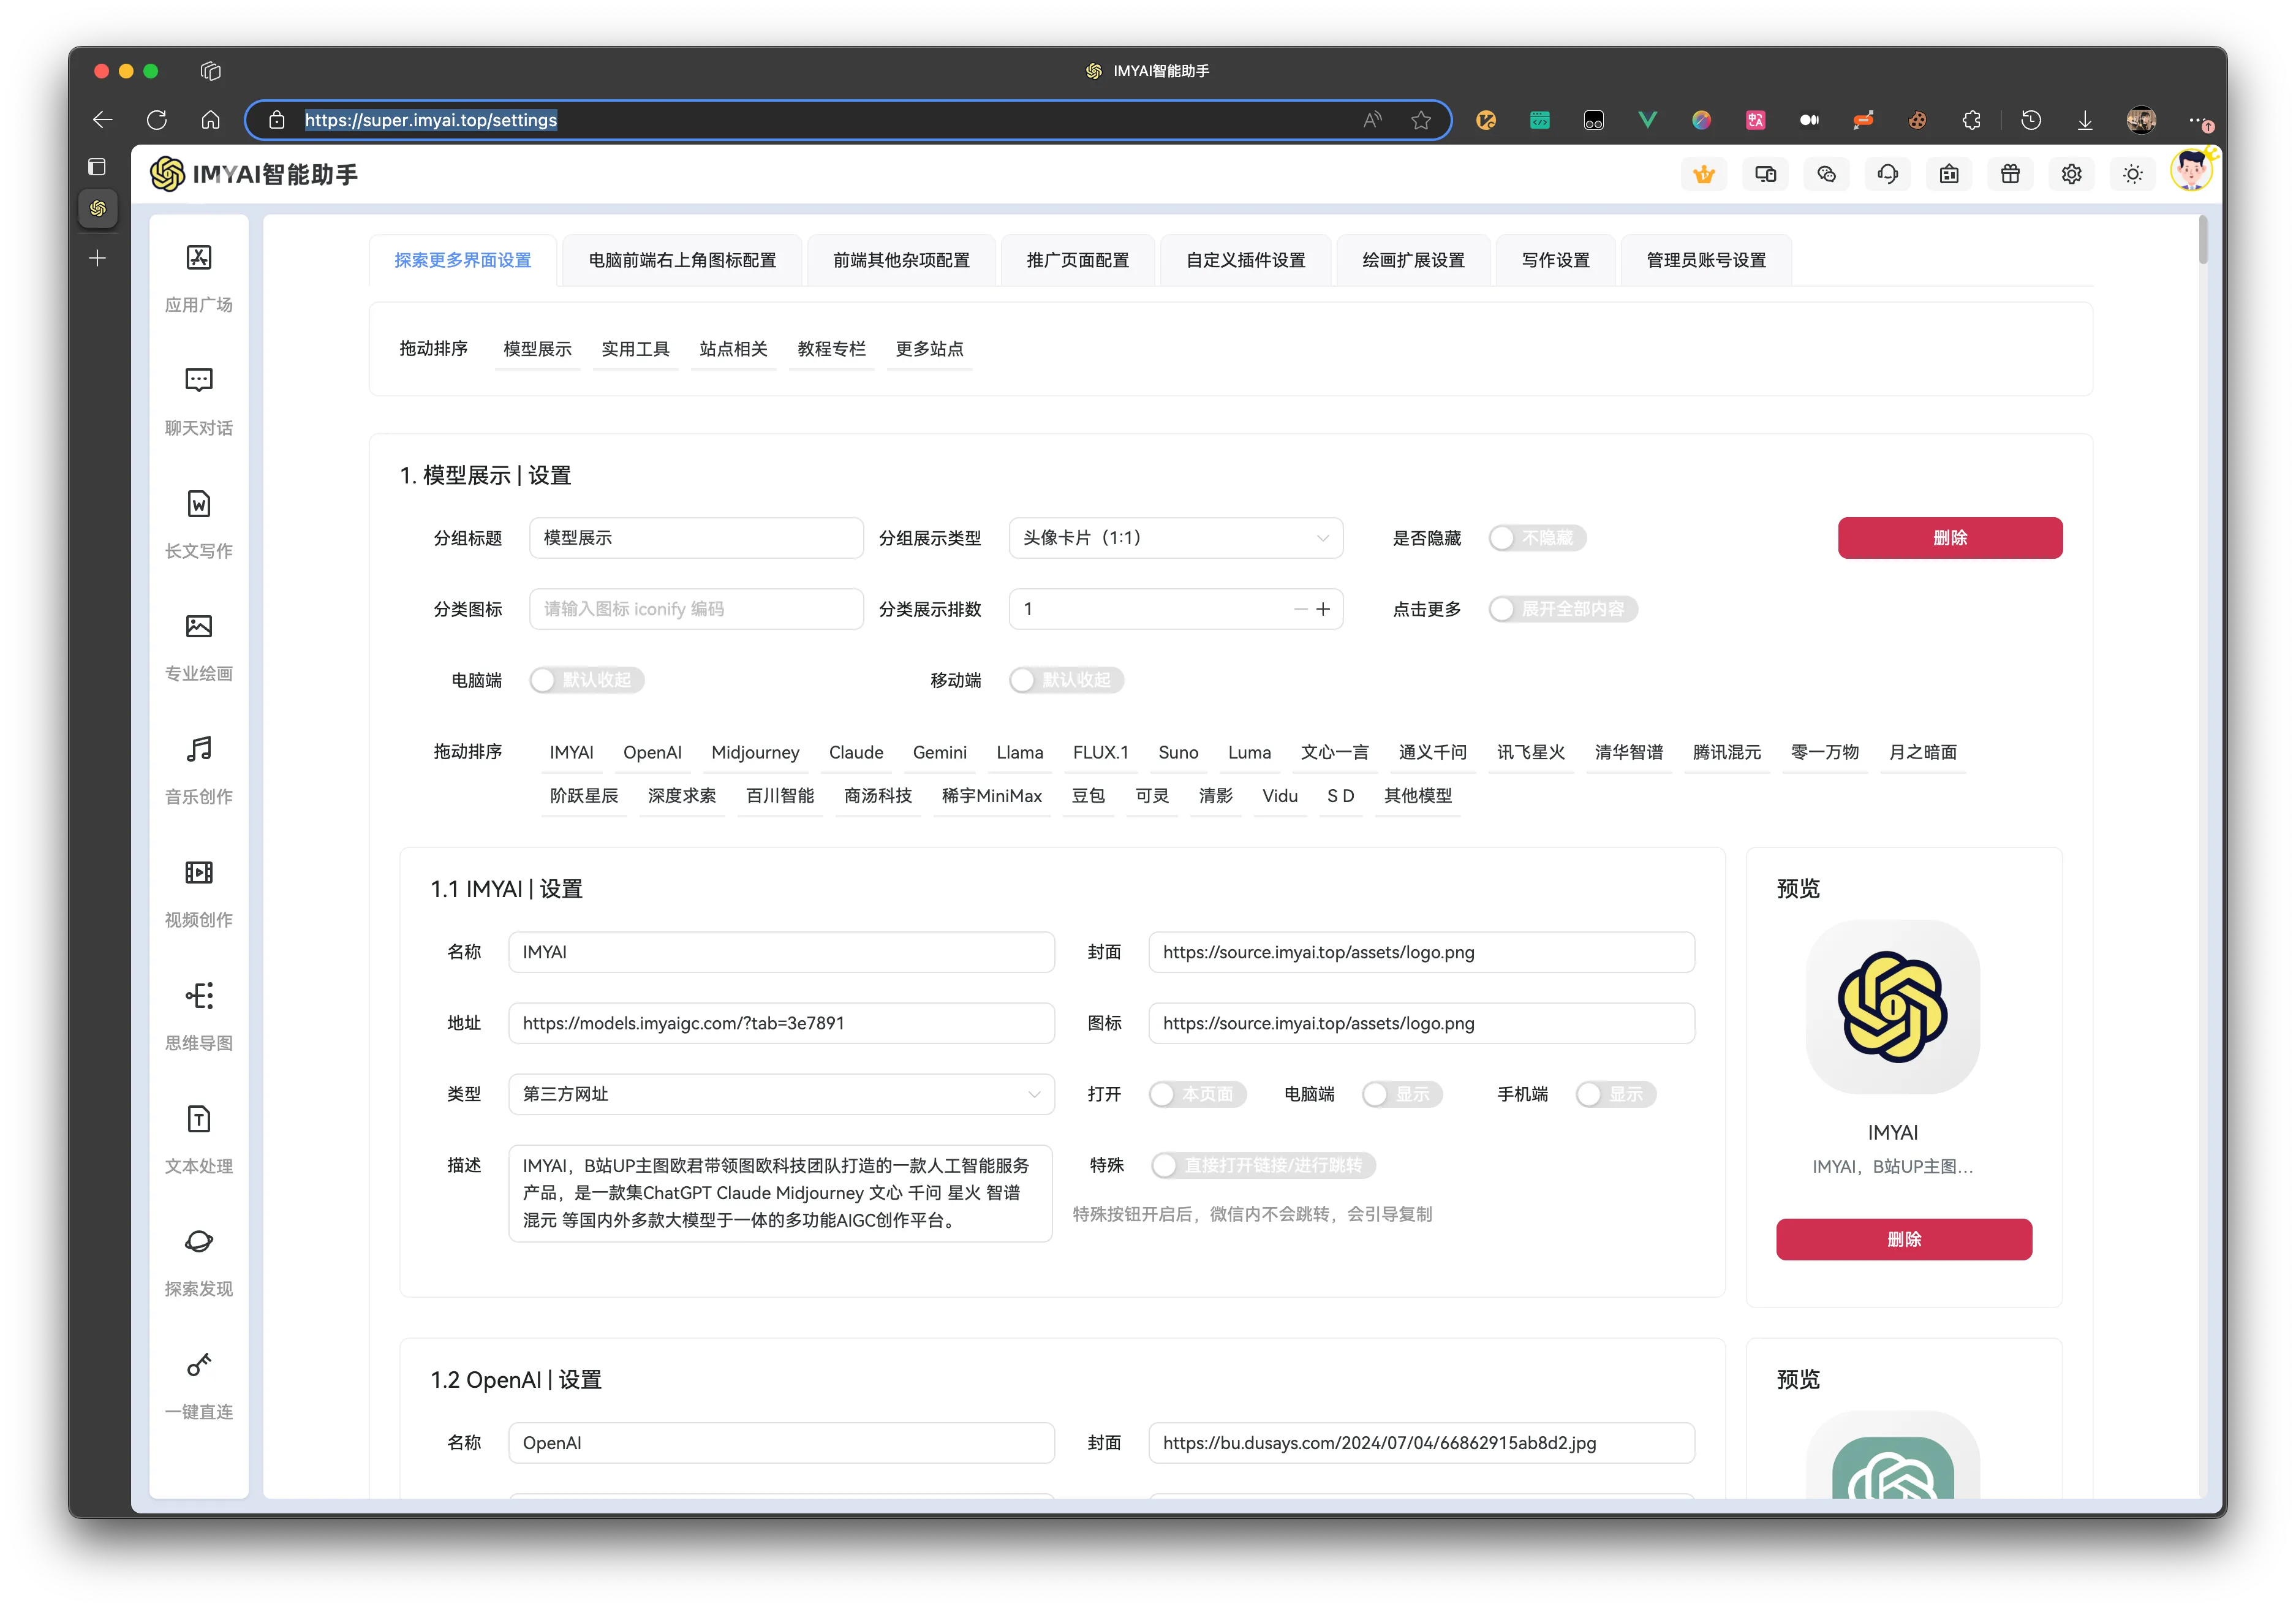
Task: Click the calendar check-in icon in header
Action: pyautogui.click(x=1949, y=175)
